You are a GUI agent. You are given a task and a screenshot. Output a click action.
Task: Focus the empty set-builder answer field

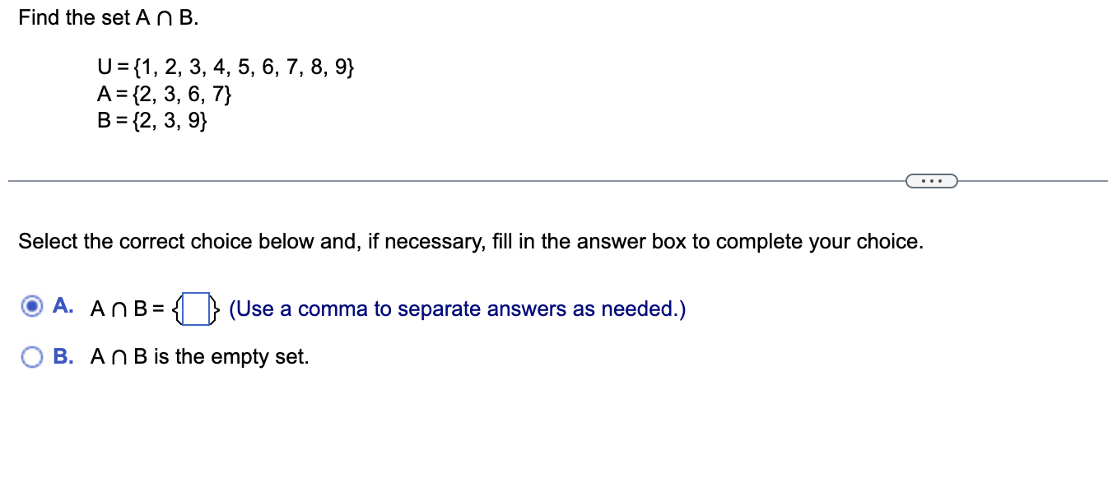tap(195, 309)
